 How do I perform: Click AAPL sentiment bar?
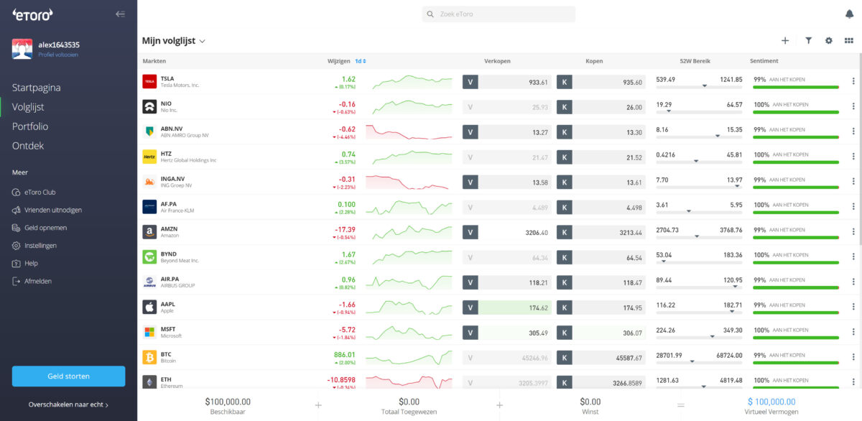click(796, 313)
